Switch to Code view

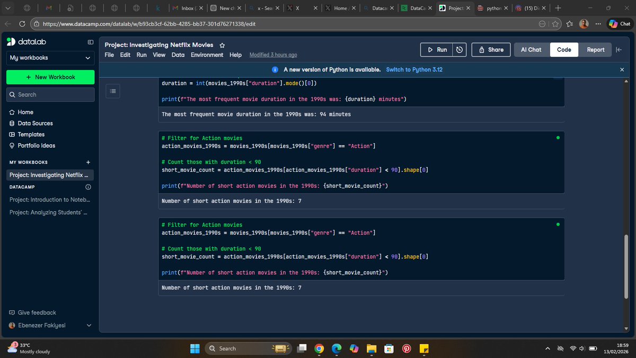pyautogui.click(x=564, y=49)
